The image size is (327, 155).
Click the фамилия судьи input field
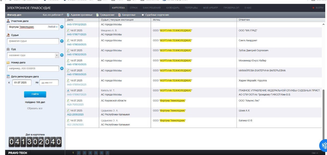tap(33, 41)
